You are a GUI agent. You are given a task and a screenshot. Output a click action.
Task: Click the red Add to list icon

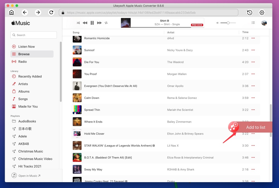233,127
